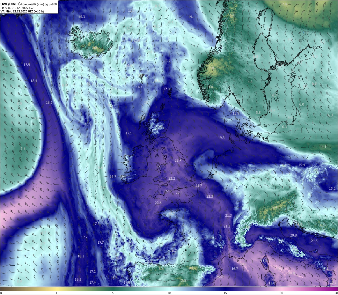Screen dimensions: 338x295
Task: Click the IT: Sun. 21. 12. 2025 15Z line
Action: click(17, 8)
